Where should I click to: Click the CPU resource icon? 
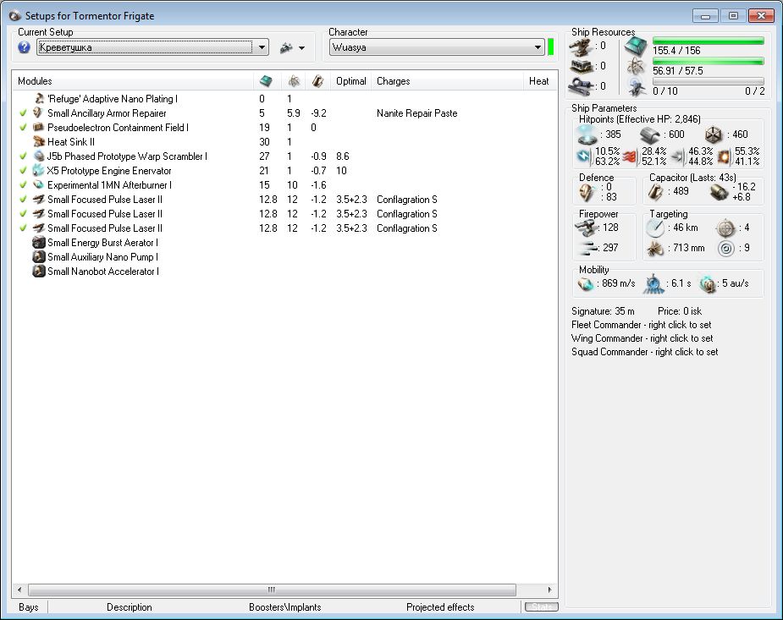pos(635,46)
